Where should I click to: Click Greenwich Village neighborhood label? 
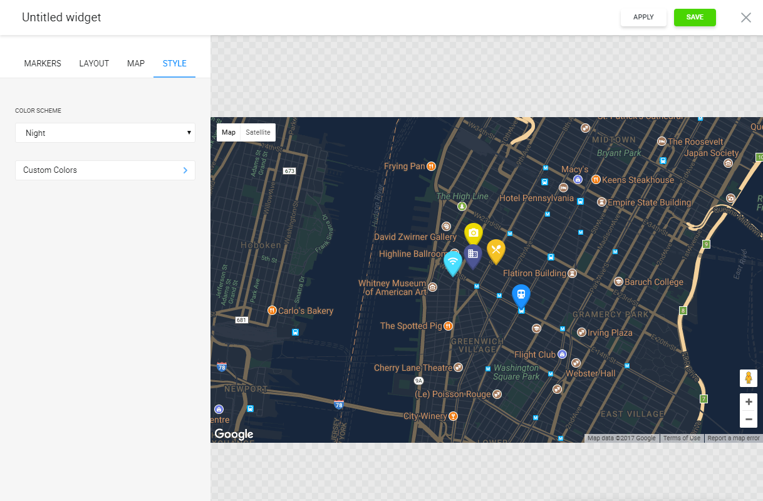click(477, 345)
